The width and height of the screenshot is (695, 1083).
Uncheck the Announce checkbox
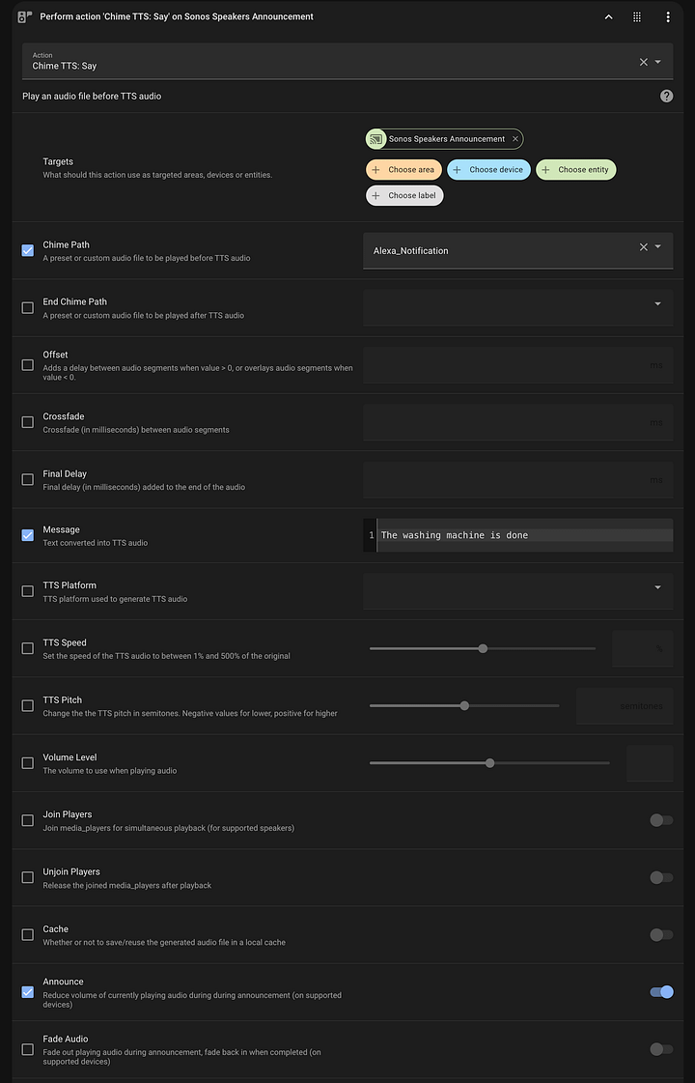[x=28, y=992]
